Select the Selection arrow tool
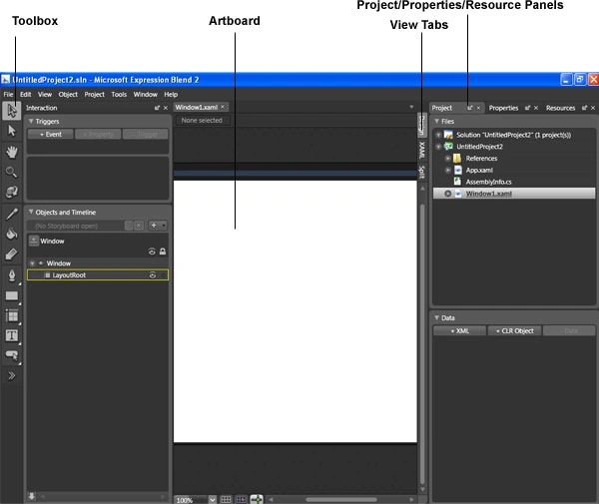This screenshot has width=599, height=504. coord(11,111)
